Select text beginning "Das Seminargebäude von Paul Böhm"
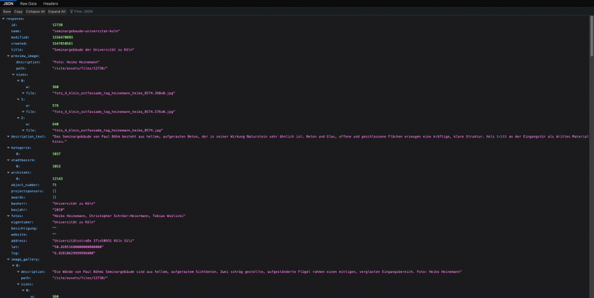The width and height of the screenshot is (594, 298). click(320, 139)
